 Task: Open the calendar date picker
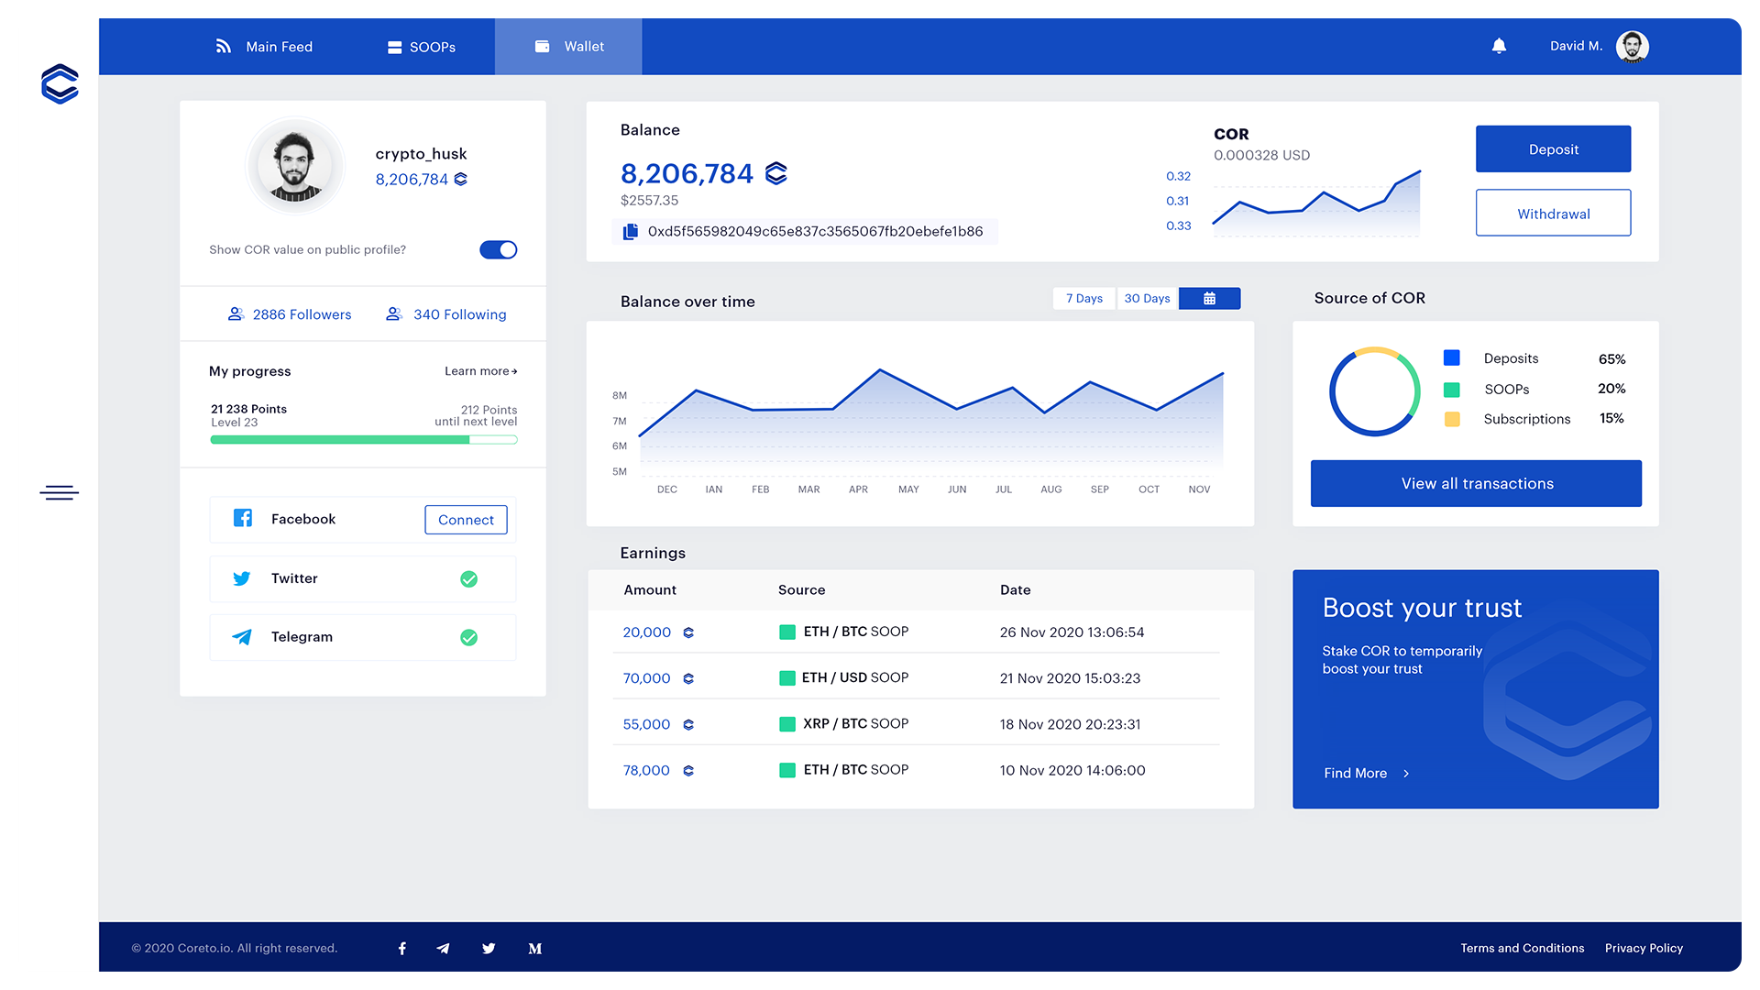coord(1209,298)
